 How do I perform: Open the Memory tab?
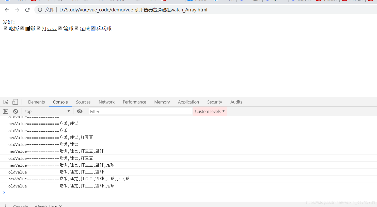click(x=162, y=102)
